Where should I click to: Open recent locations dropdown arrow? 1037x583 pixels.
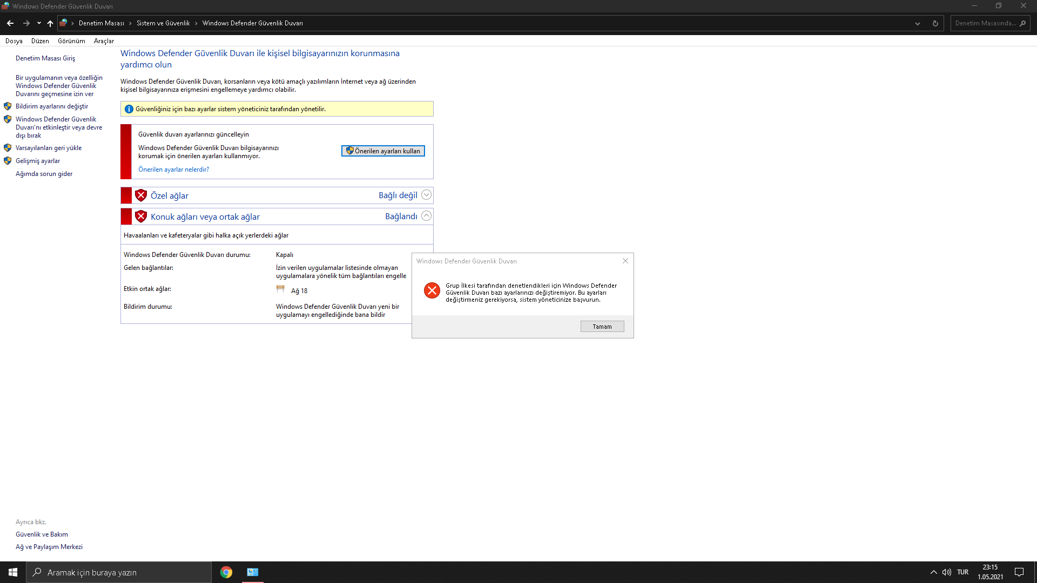point(39,23)
